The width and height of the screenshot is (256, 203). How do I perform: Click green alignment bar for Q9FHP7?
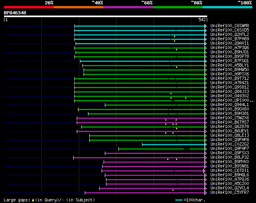[x=162, y=149]
